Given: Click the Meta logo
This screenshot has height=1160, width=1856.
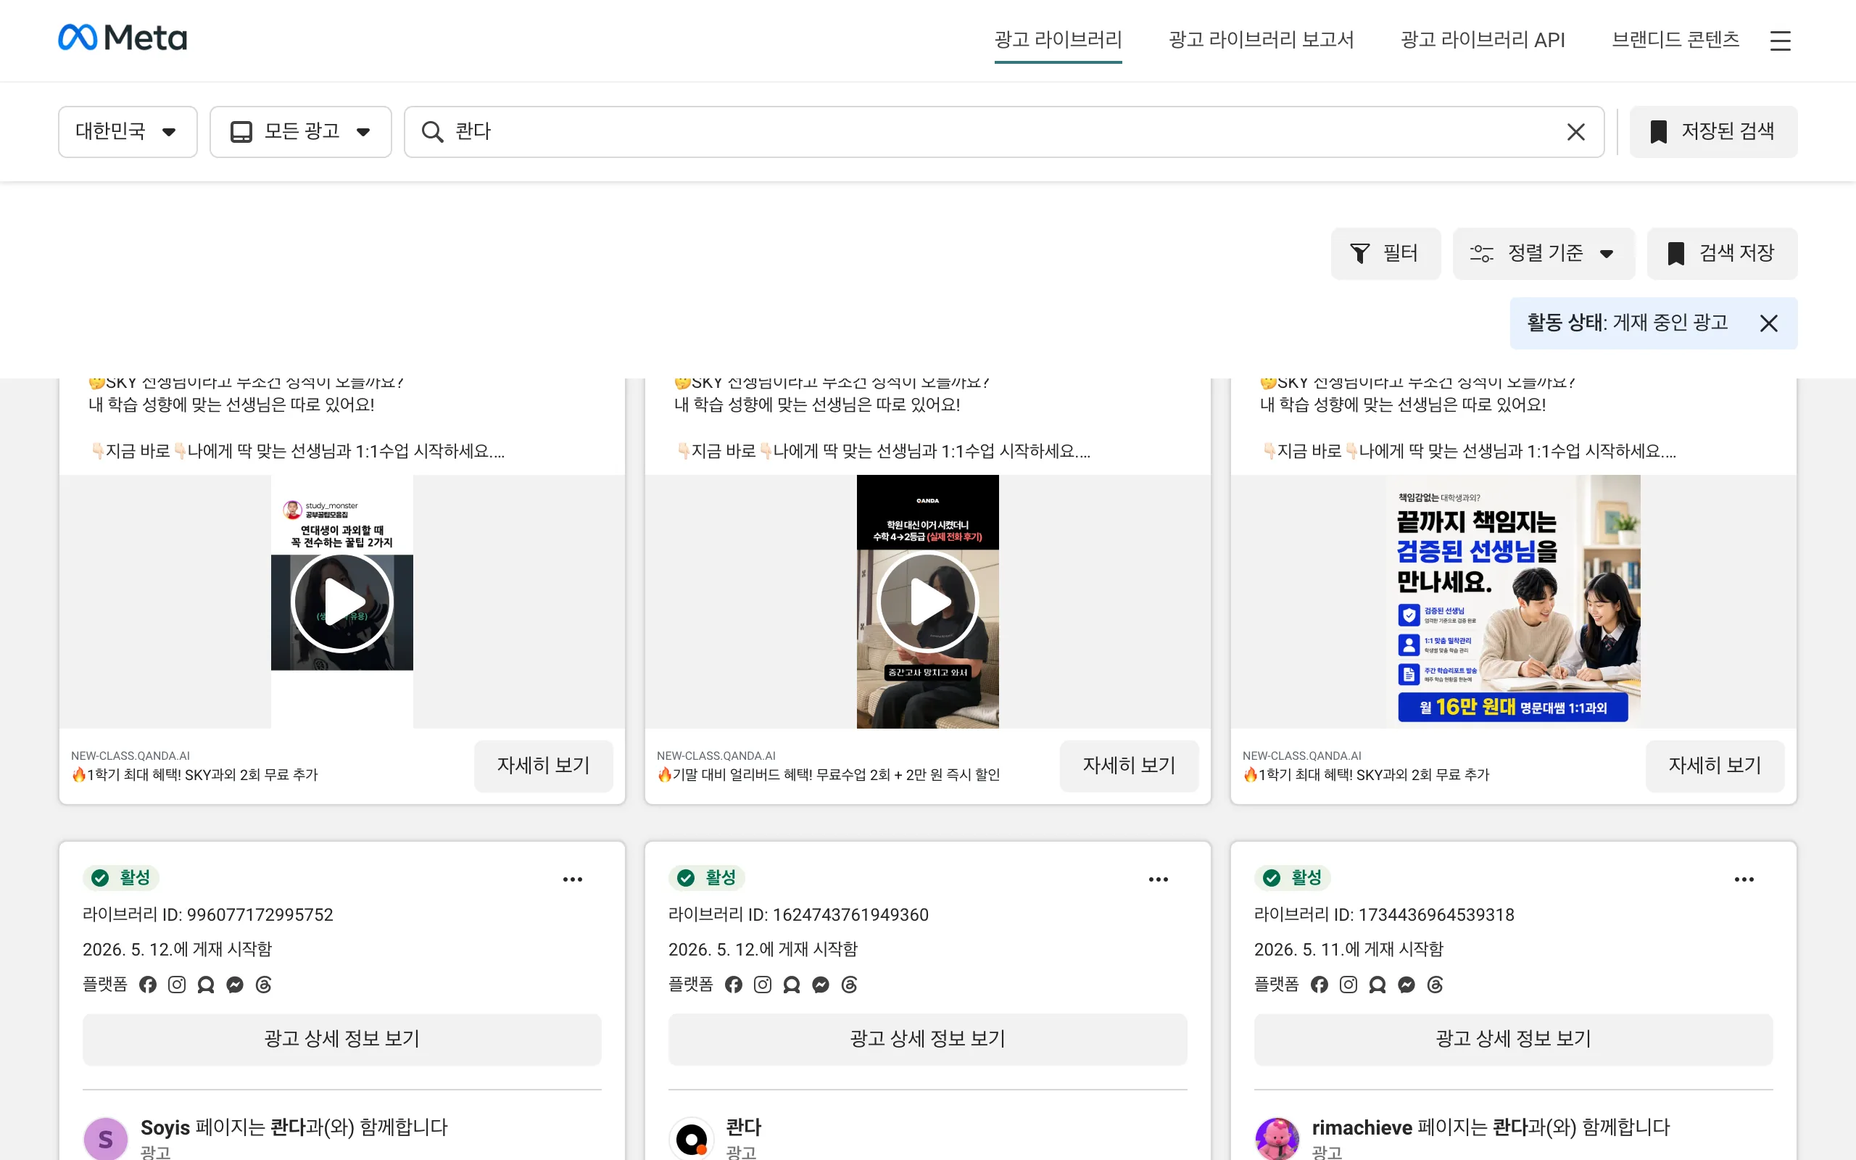Looking at the screenshot, I should click(123, 38).
